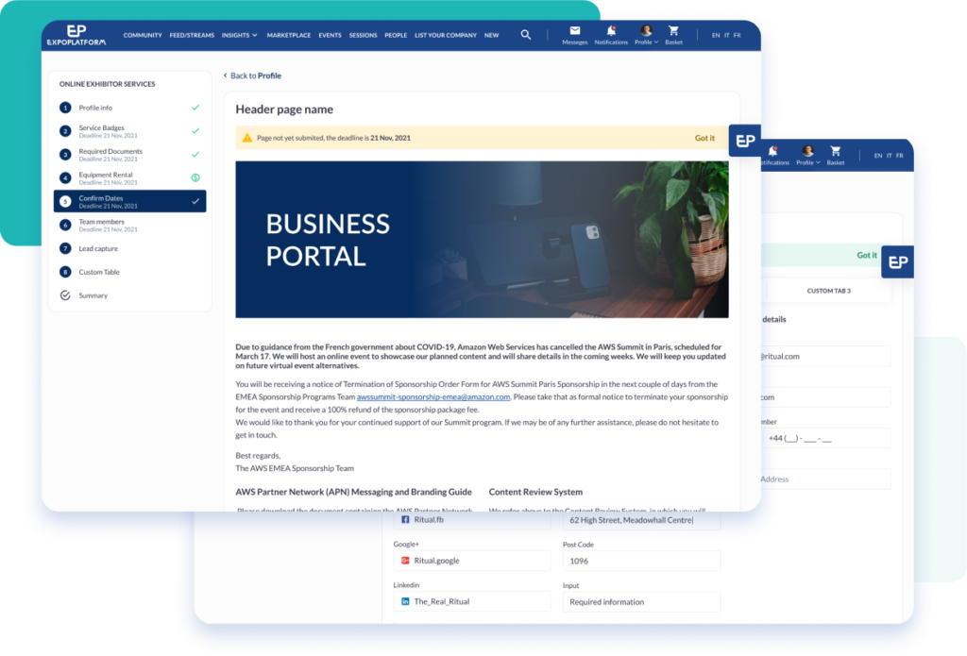Open the Sessions menu item
967x656 pixels.
pos(364,35)
